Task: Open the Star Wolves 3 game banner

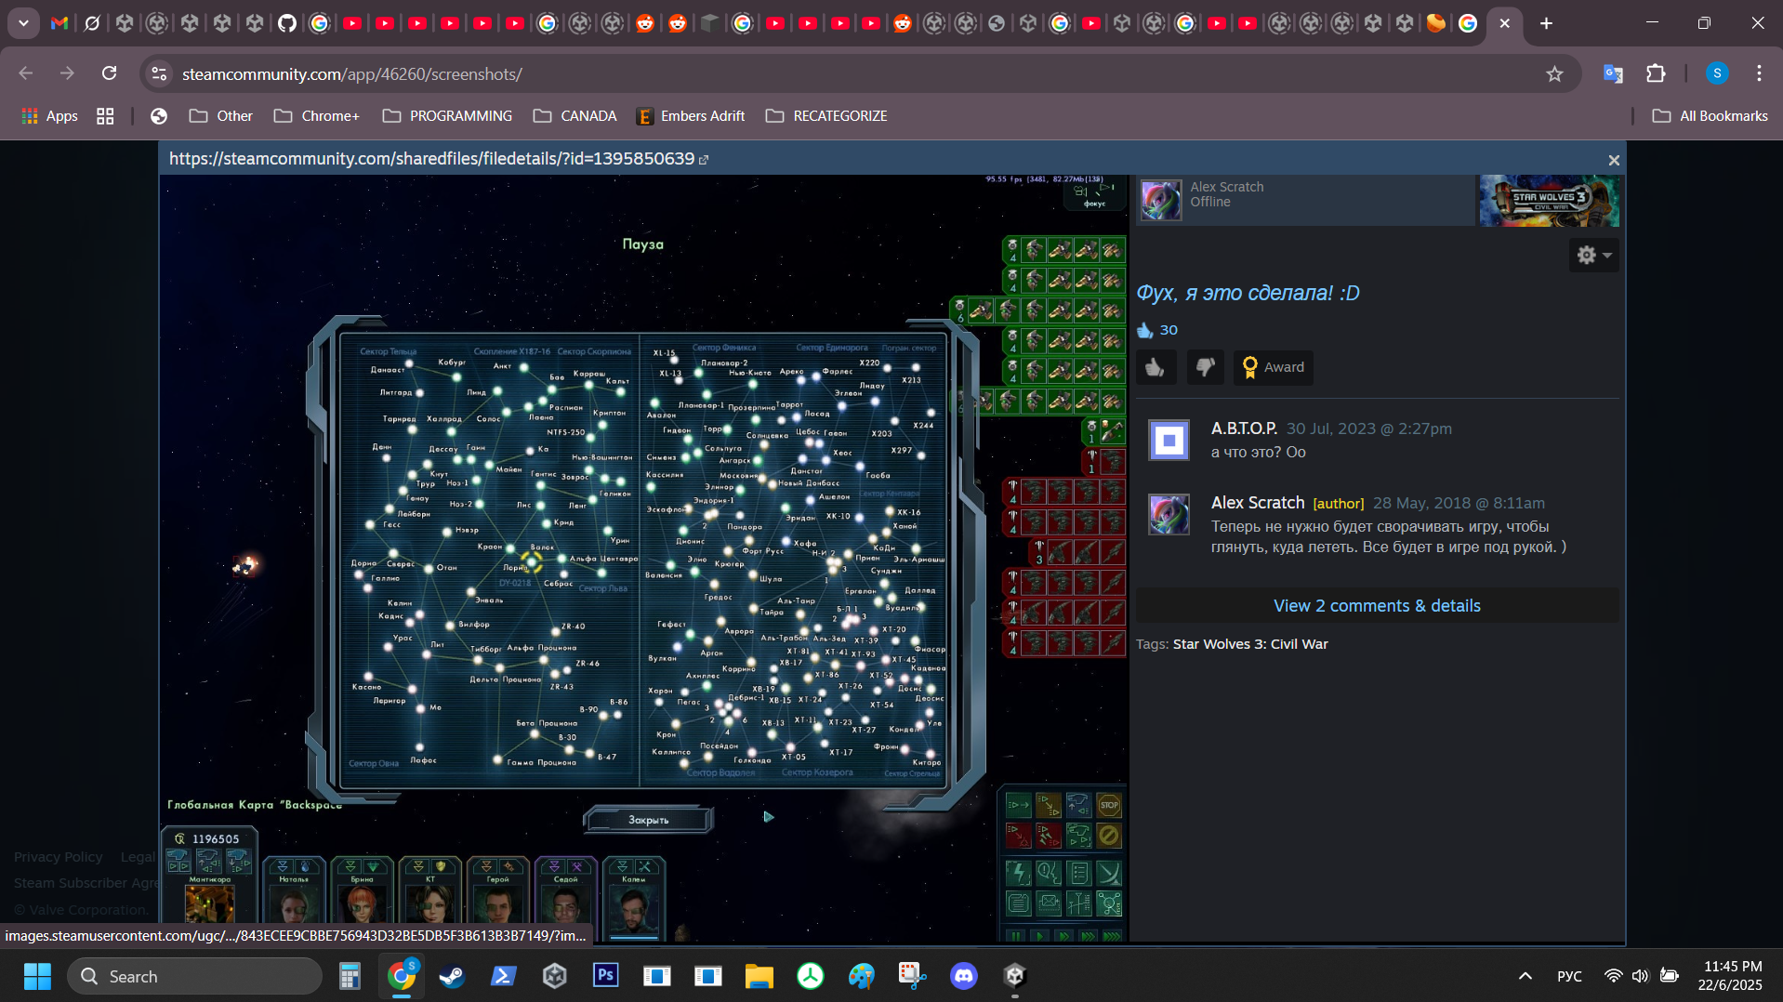Action: coord(1549,200)
